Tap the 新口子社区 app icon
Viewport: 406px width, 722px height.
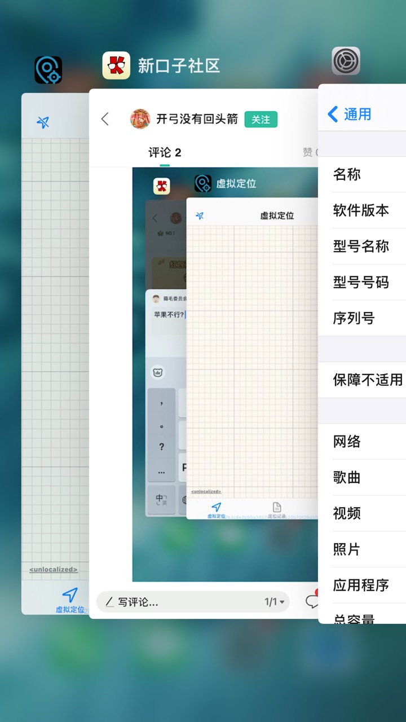pyautogui.click(x=116, y=65)
